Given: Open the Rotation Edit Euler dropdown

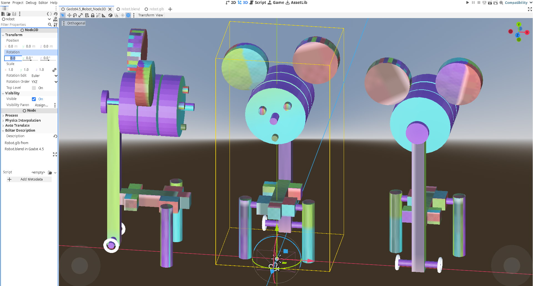Looking at the screenshot, I should click(x=44, y=76).
